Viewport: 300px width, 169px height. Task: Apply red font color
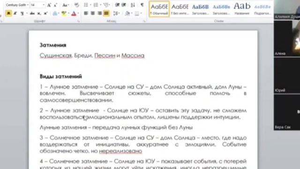point(74,14)
